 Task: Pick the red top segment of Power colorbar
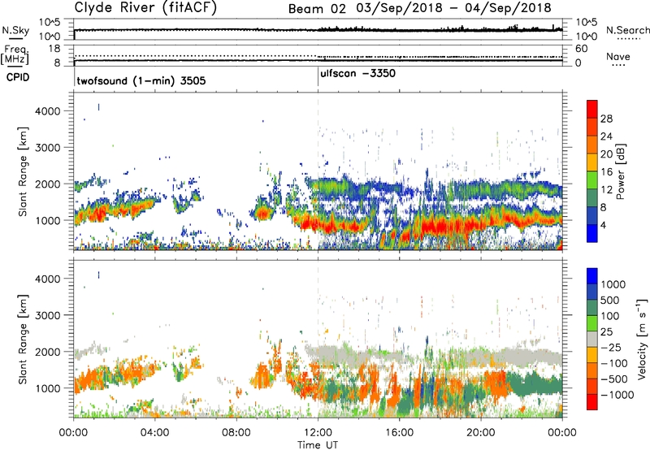pyautogui.click(x=592, y=109)
